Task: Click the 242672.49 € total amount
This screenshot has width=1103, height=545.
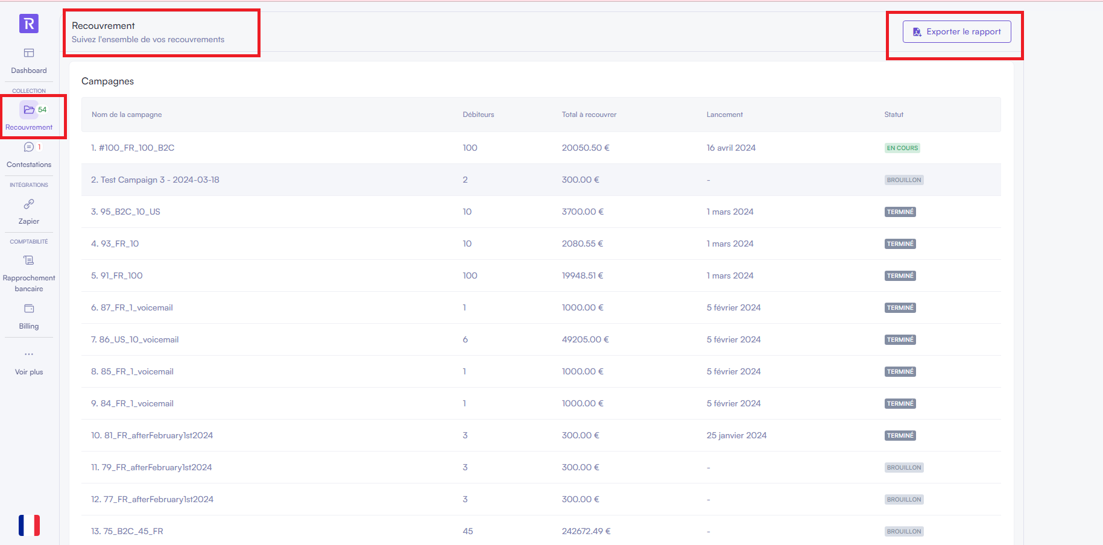Action: [586, 531]
